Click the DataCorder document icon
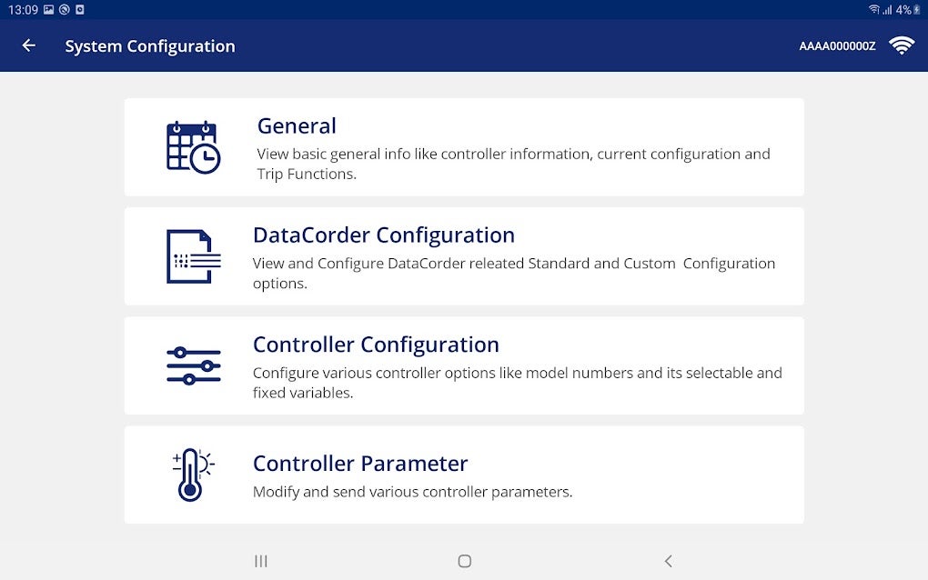Screen dimensions: 928x580 (193, 256)
